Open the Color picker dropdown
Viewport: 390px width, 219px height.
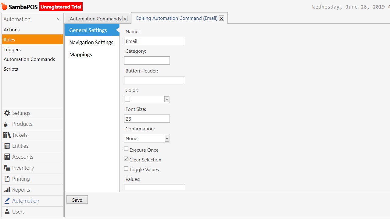pos(166,99)
